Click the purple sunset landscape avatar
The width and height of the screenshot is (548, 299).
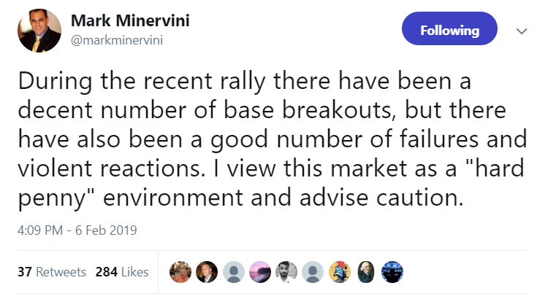pyautogui.click(x=260, y=272)
